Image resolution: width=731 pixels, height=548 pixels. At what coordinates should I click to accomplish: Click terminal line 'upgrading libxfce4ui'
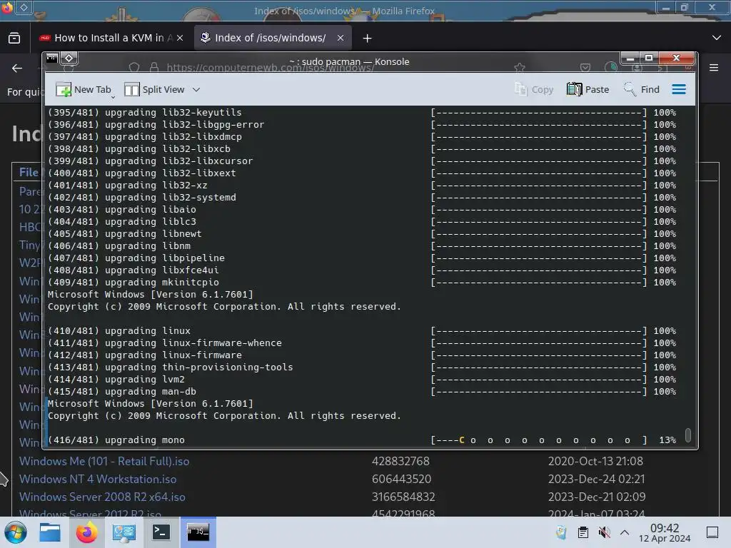click(x=162, y=270)
